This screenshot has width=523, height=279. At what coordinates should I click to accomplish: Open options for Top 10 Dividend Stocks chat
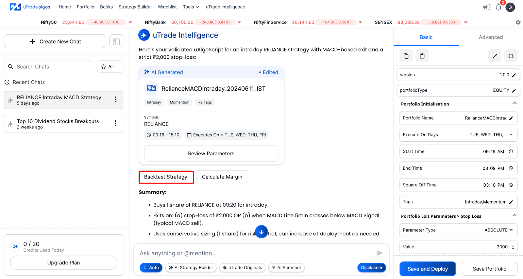(x=115, y=123)
